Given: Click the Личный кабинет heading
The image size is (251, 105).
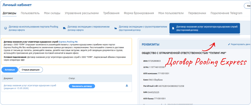Looking at the screenshot, I should click(x=17, y=5).
